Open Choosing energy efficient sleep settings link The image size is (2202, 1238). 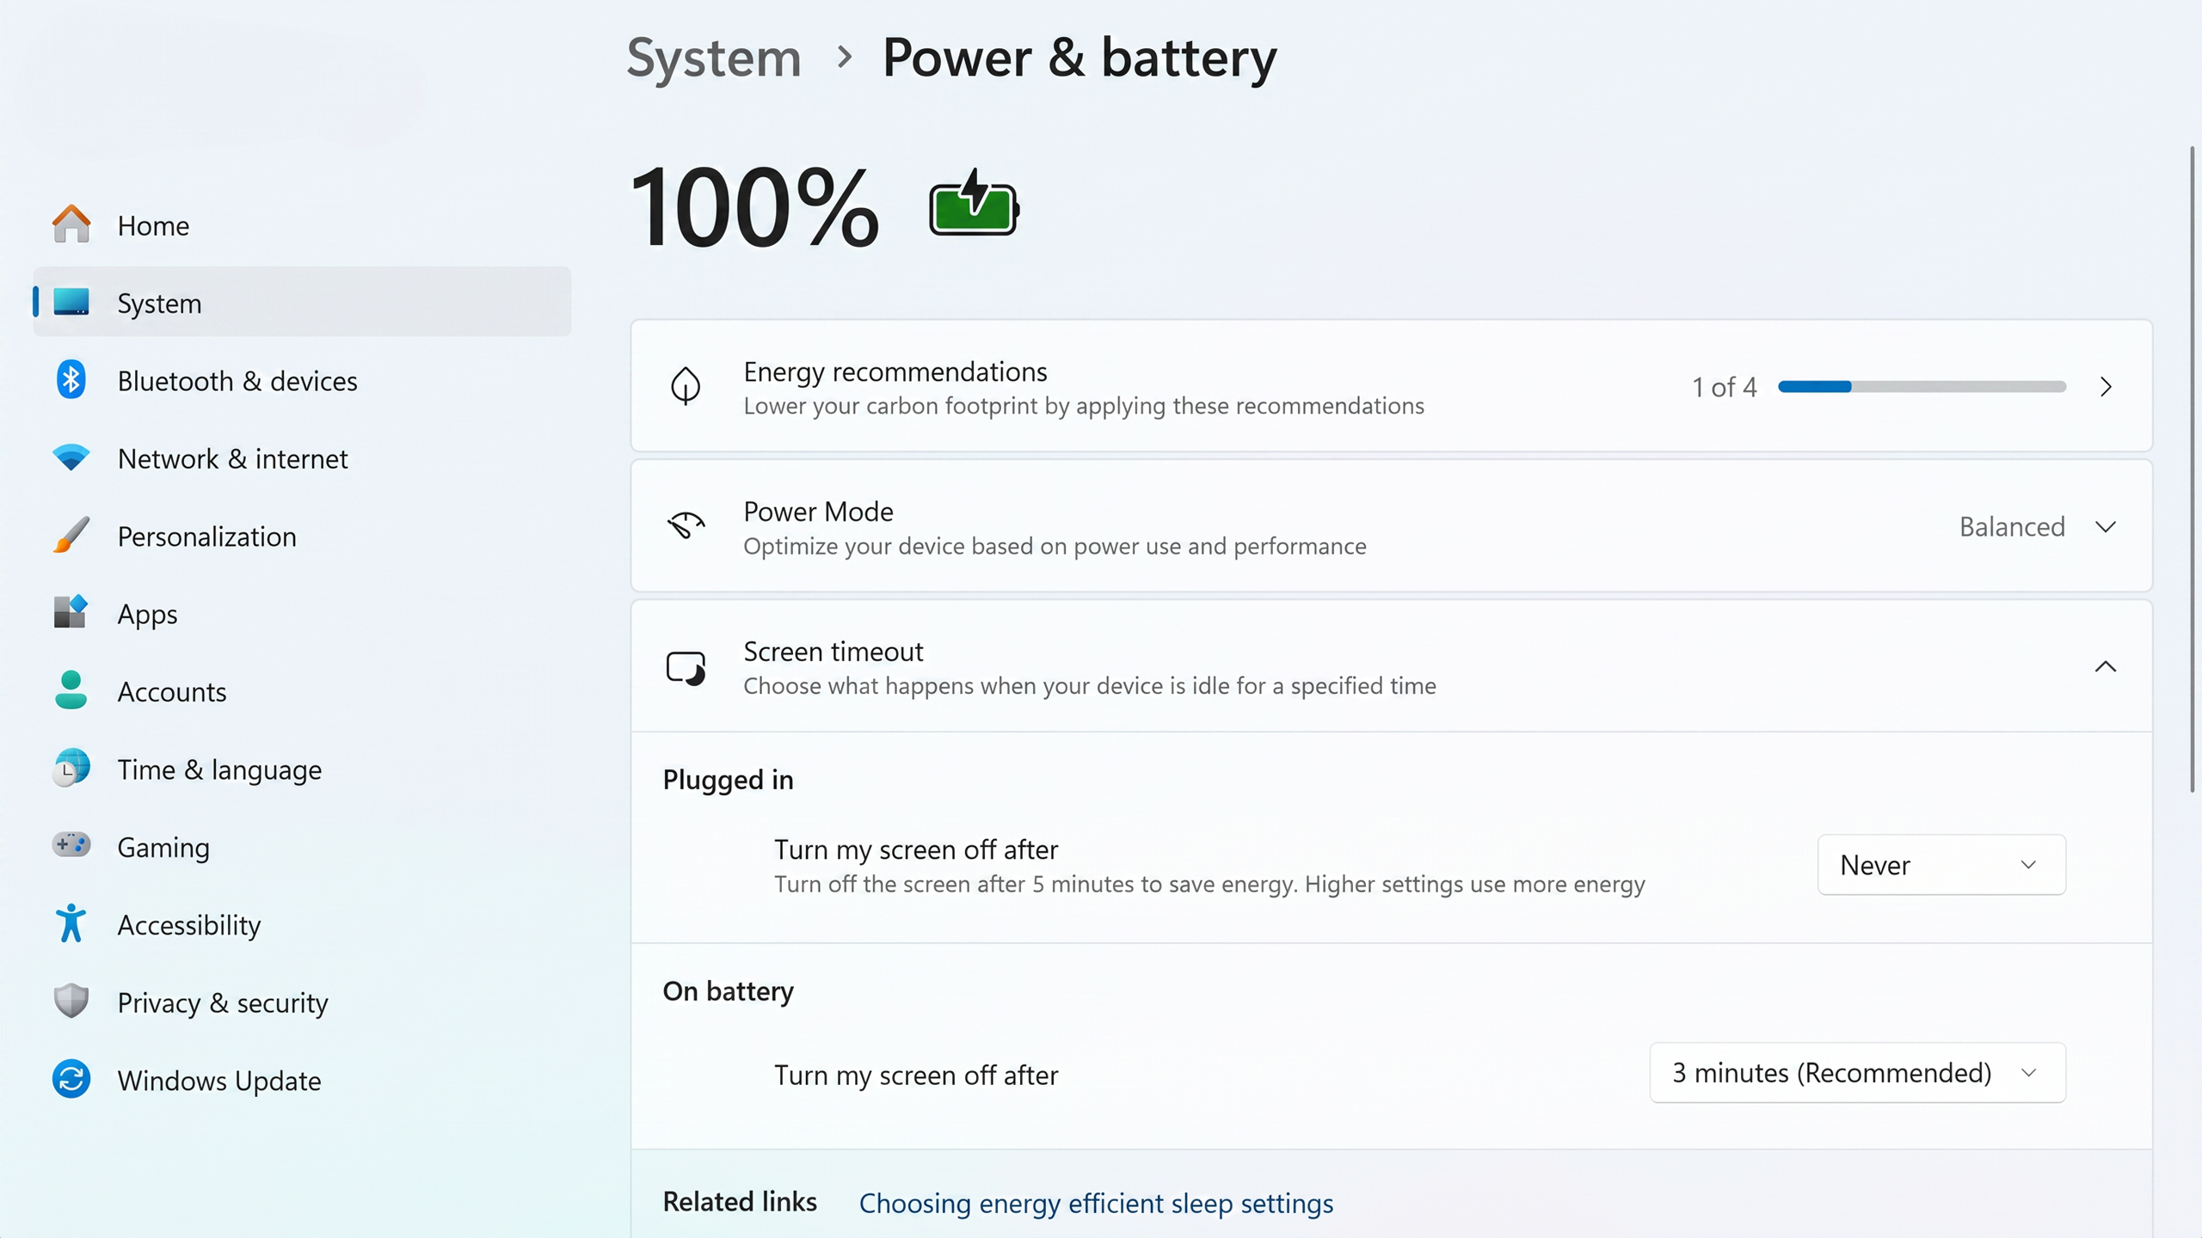coord(1096,1203)
